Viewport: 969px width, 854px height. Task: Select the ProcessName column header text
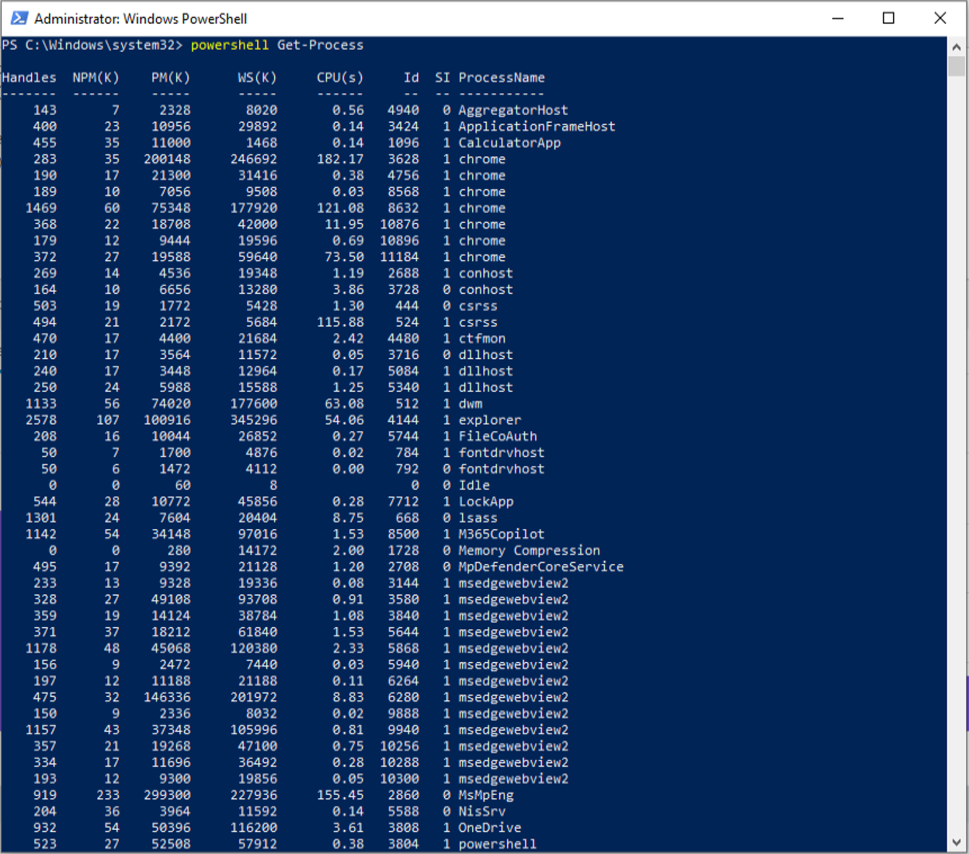coord(501,77)
